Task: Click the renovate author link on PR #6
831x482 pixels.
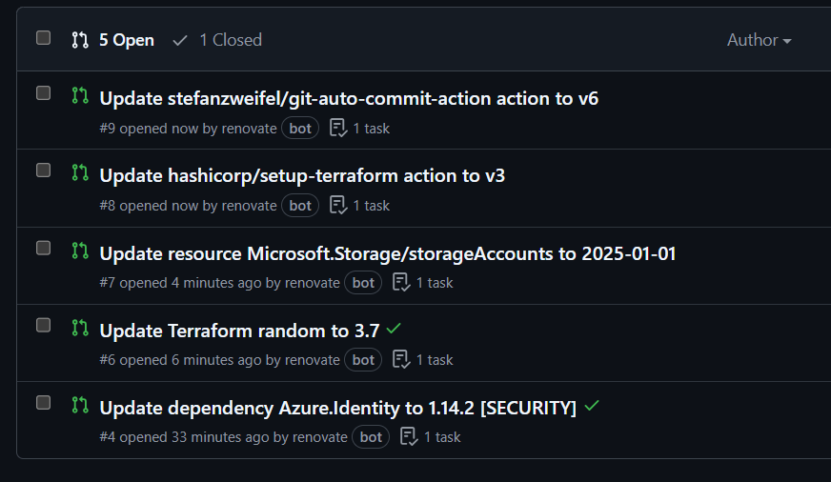Action: tap(313, 360)
